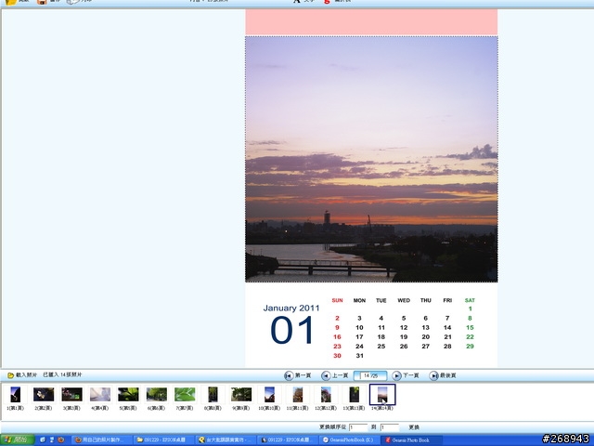Click the large '01' month number
The width and height of the screenshot is (594, 446).
tap(291, 331)
